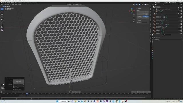The width and height of the screenshot is (183, 103).
Task: Play animation forward in timeline
Action: 77,92
